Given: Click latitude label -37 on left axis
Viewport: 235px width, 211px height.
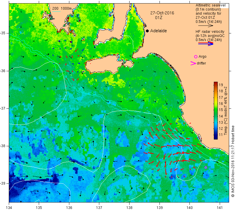Looking at the screenshot, I should [3, 108].
